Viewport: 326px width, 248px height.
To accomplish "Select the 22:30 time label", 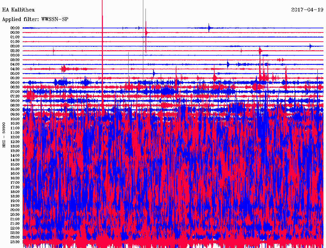I will point(15,233).
